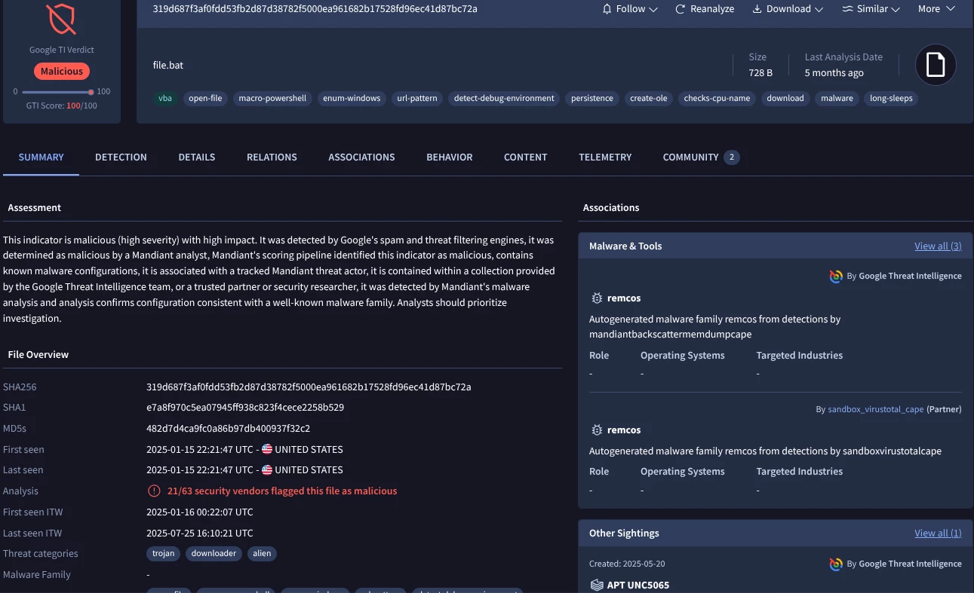Screen dimensions: 974x593
Task: Click the Similar approx-equal icon
Action: [847, 9]
